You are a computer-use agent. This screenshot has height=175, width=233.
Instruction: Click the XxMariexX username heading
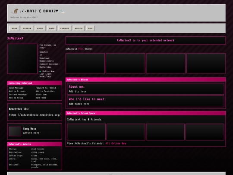15,38
